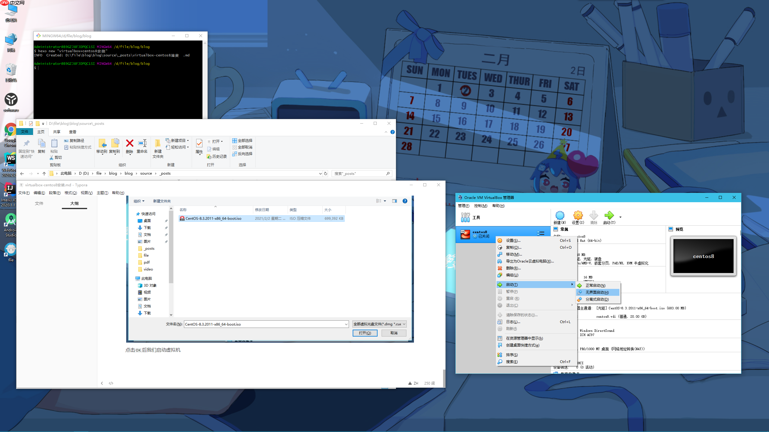
Task: Click inside the 搜索"_posts" search box
Action: (357, 173)
